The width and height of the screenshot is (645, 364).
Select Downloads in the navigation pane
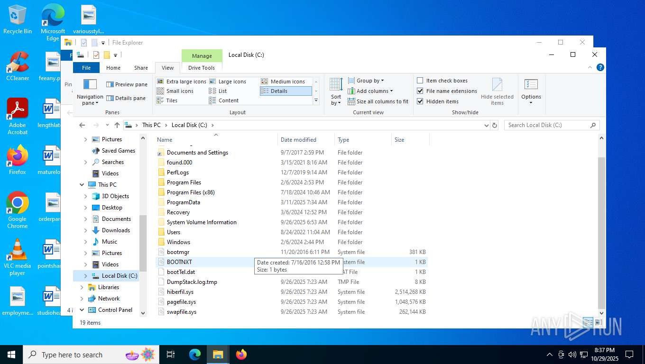[116, 230]
